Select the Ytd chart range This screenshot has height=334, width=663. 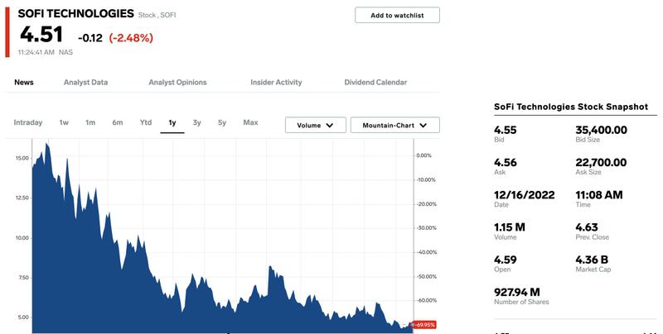pyautogui.click(x=146, y=122)
